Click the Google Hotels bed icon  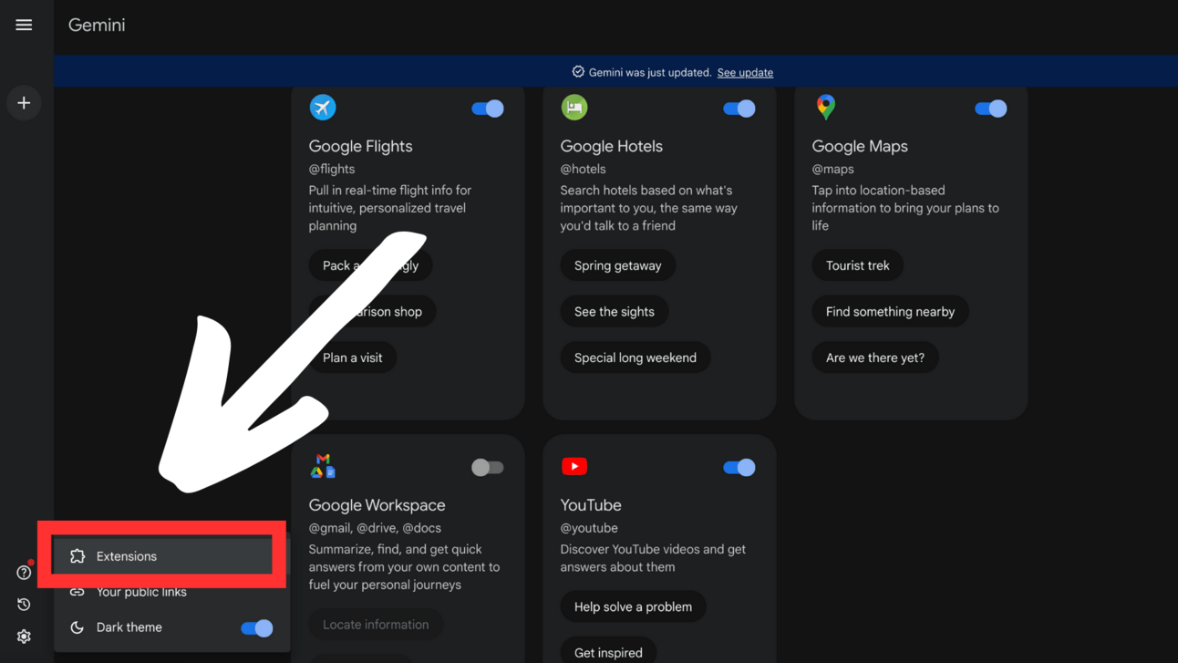(574, 108)
